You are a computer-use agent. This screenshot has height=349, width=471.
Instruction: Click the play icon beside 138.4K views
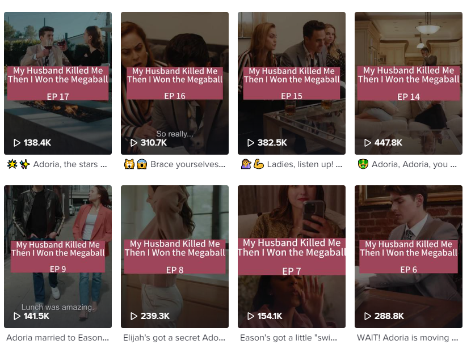[17, 143]
